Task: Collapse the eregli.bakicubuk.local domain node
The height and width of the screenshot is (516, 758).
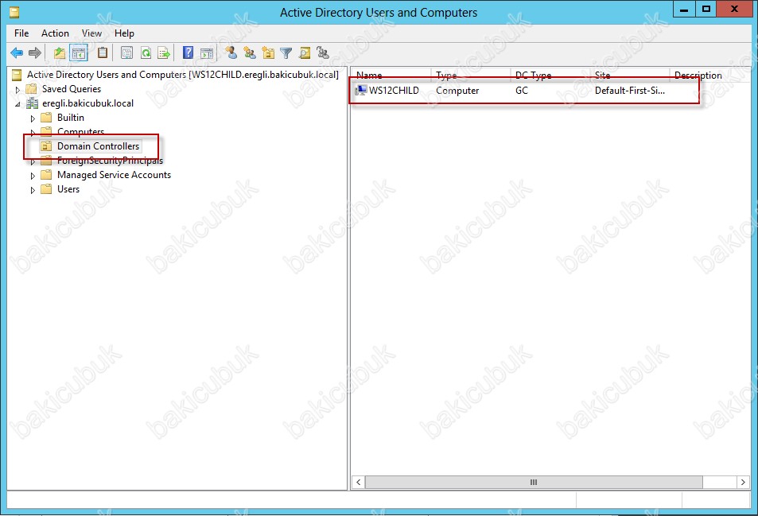Action: (17, 104)
